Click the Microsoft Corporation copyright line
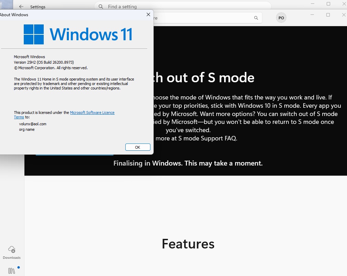The height and width of the screenshot is (276, 347). 51,68
